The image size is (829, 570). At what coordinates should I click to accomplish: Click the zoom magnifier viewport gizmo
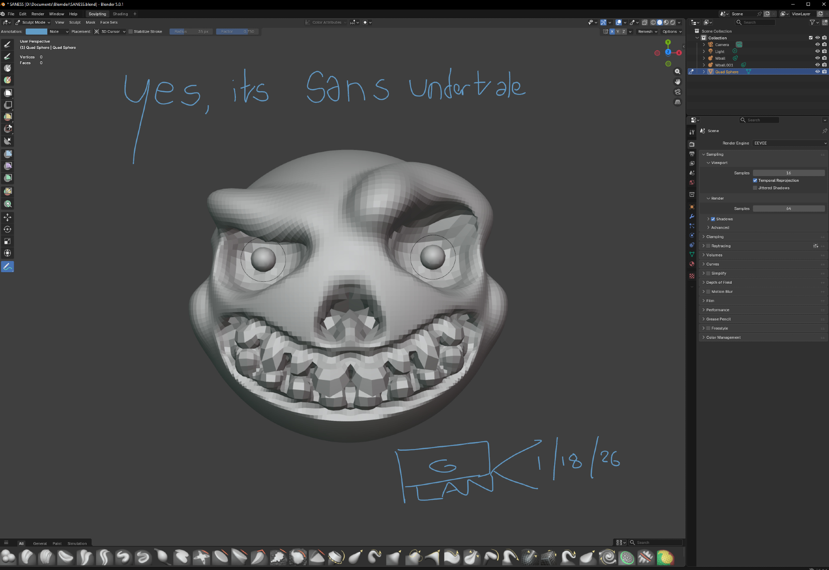click(x=678, y=72)
